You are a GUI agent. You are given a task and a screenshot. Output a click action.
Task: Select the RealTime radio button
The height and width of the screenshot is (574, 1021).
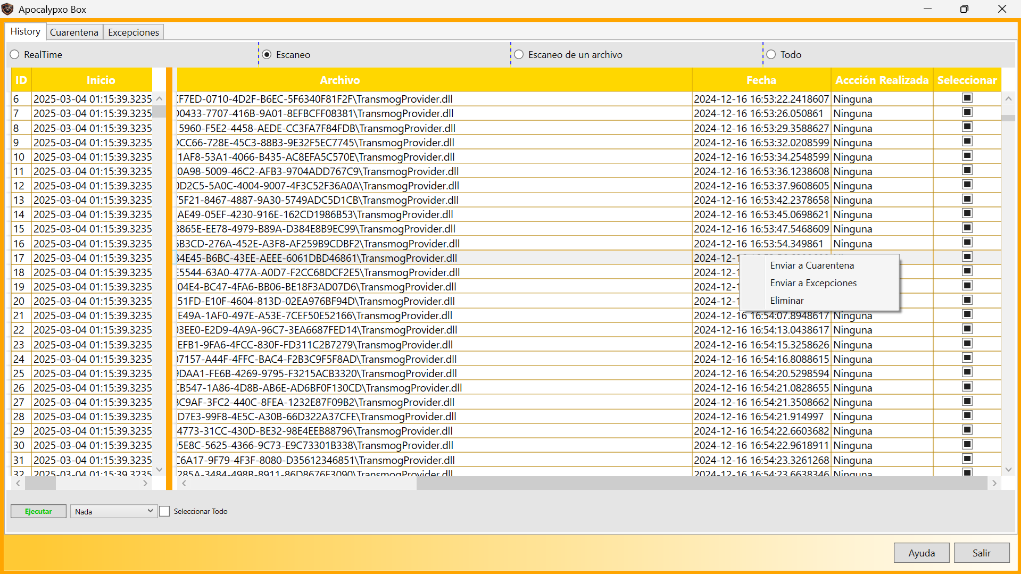[x=15, y=55]
